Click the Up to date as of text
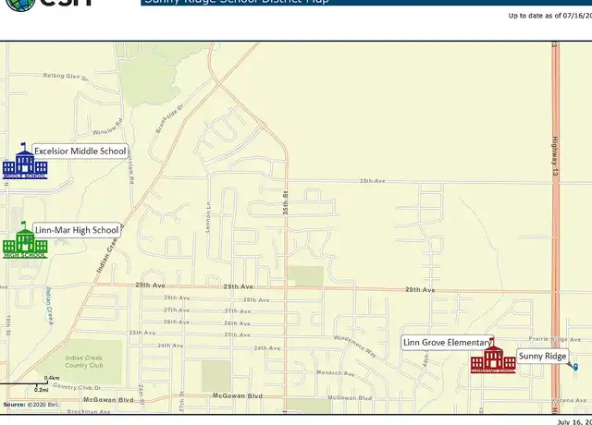Viewport: 592px width, 425px height. click(550, 16)
